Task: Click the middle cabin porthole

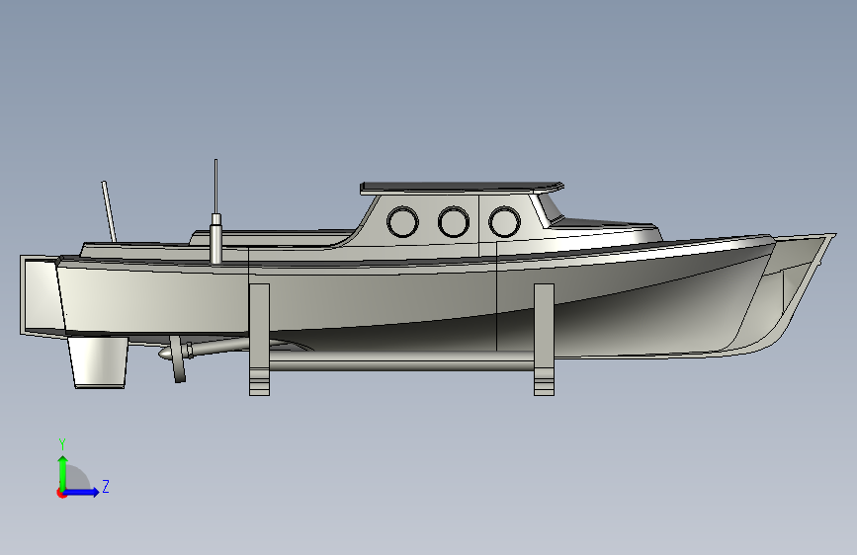Action: click(454, 221)
